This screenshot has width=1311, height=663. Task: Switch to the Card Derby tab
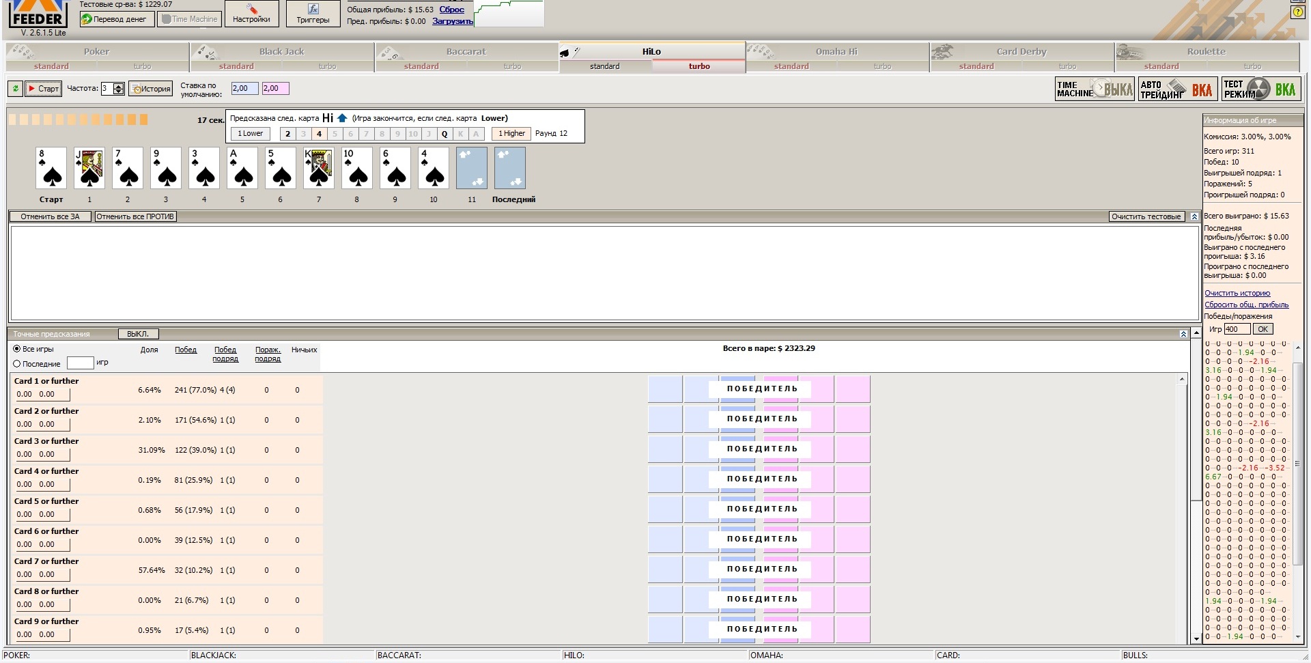pyautogui.click(x=1021, y=51)
